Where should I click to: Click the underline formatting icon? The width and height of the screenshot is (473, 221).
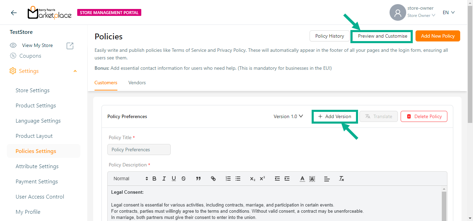click(174, 179)
